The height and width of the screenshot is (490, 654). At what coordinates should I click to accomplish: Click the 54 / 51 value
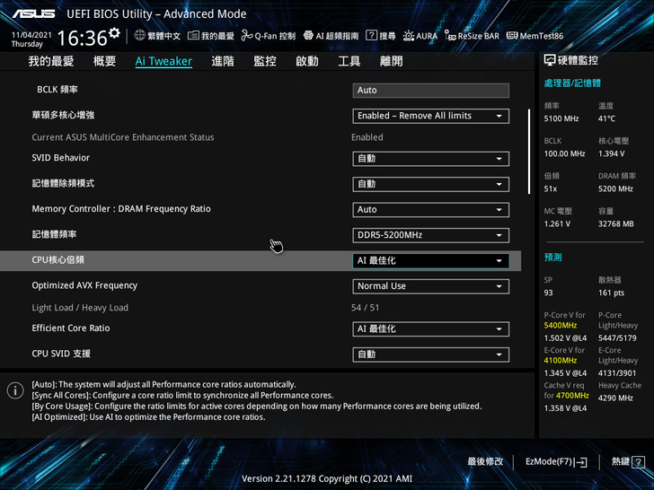366,308
